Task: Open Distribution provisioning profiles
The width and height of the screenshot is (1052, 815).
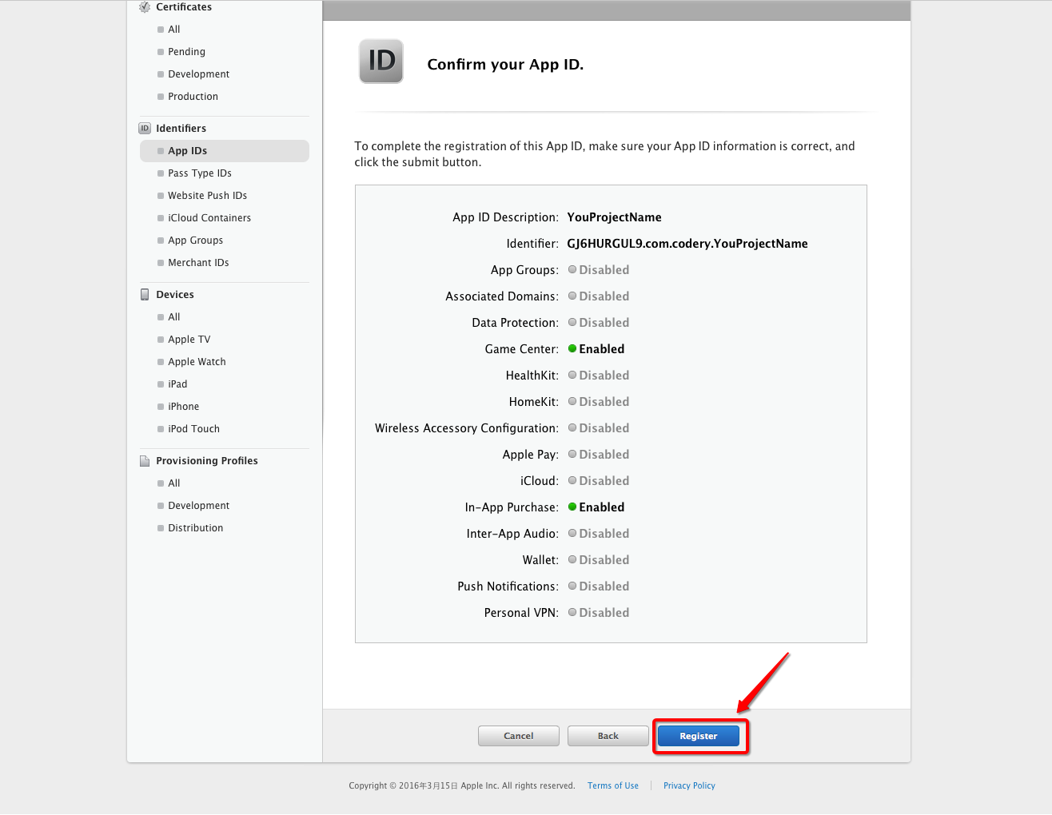Action: [196, 528]
